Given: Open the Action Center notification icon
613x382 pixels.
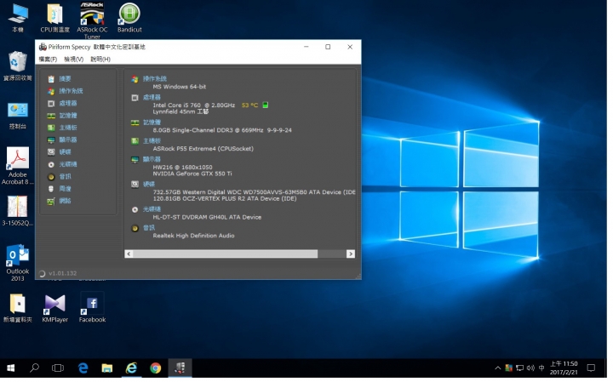Looking at the screenshot, I should pos(591,368).
